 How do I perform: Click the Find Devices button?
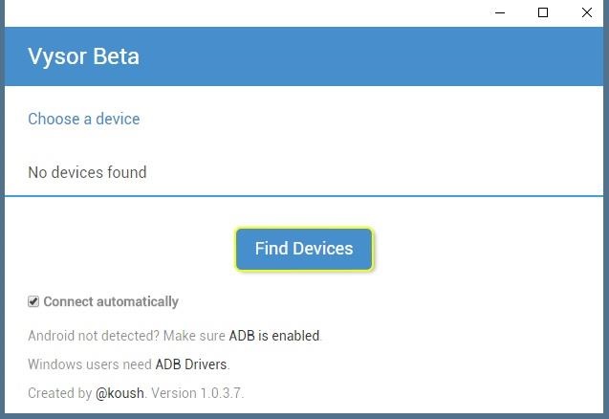pyautogui.click(x=304, y=249)
